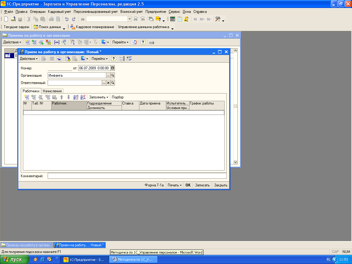Open the calendar icon in main toolbar

179,19
